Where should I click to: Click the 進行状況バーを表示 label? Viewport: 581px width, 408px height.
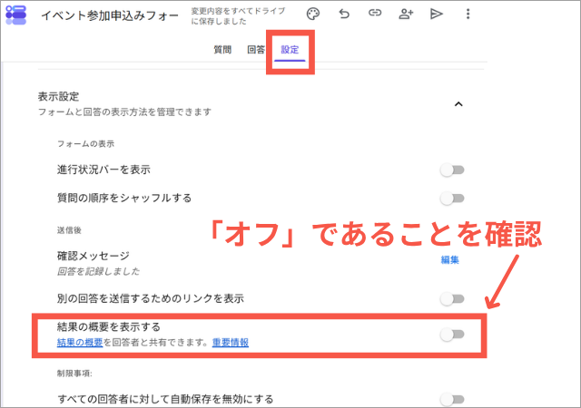point(103,170)
